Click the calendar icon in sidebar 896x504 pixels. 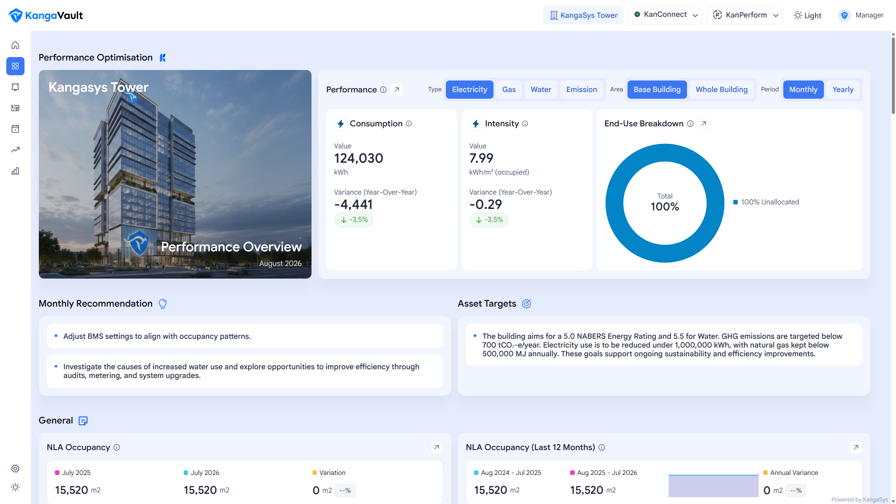coord(15,129)
